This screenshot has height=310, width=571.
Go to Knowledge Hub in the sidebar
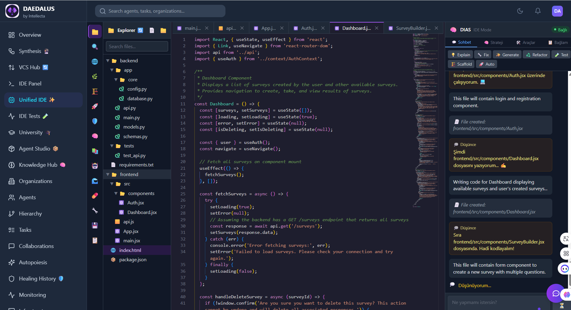(x=43, y=165)
